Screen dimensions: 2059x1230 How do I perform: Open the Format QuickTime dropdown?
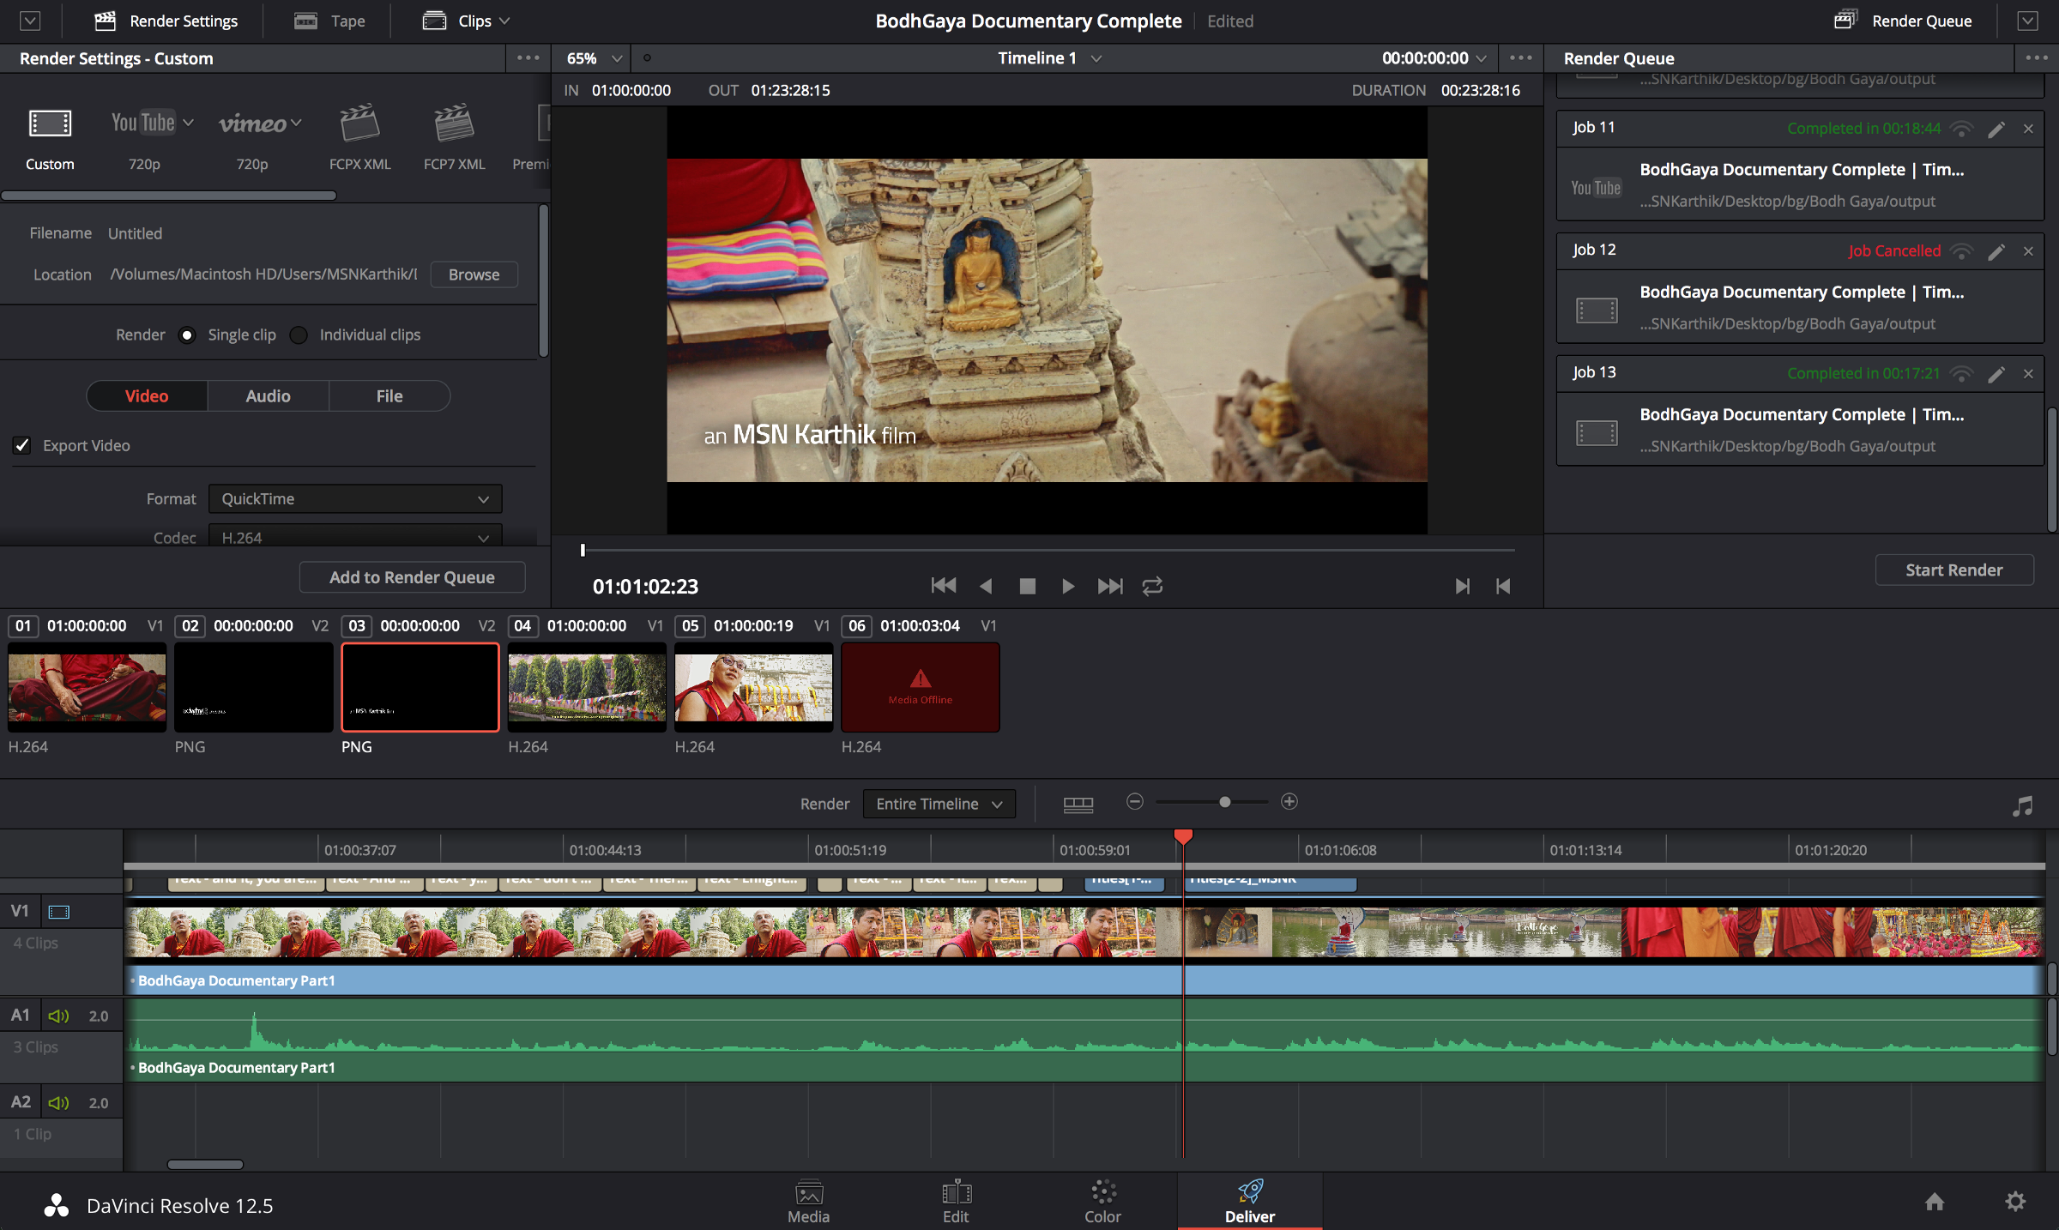tap(354, 498)
